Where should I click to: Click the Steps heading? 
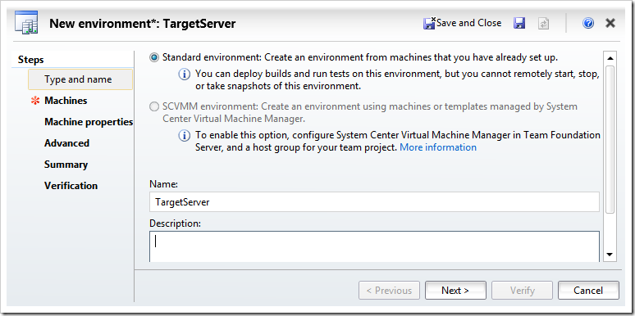point(31,60)
